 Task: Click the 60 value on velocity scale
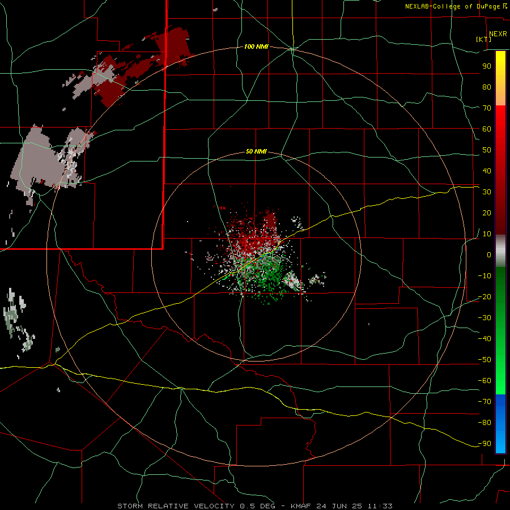[x=487, y=129]
